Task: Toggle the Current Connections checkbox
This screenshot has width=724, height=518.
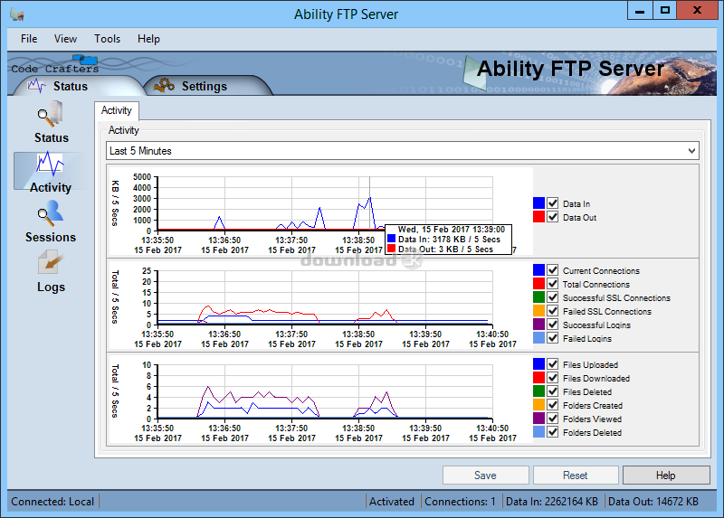Action: pos(552,269)
